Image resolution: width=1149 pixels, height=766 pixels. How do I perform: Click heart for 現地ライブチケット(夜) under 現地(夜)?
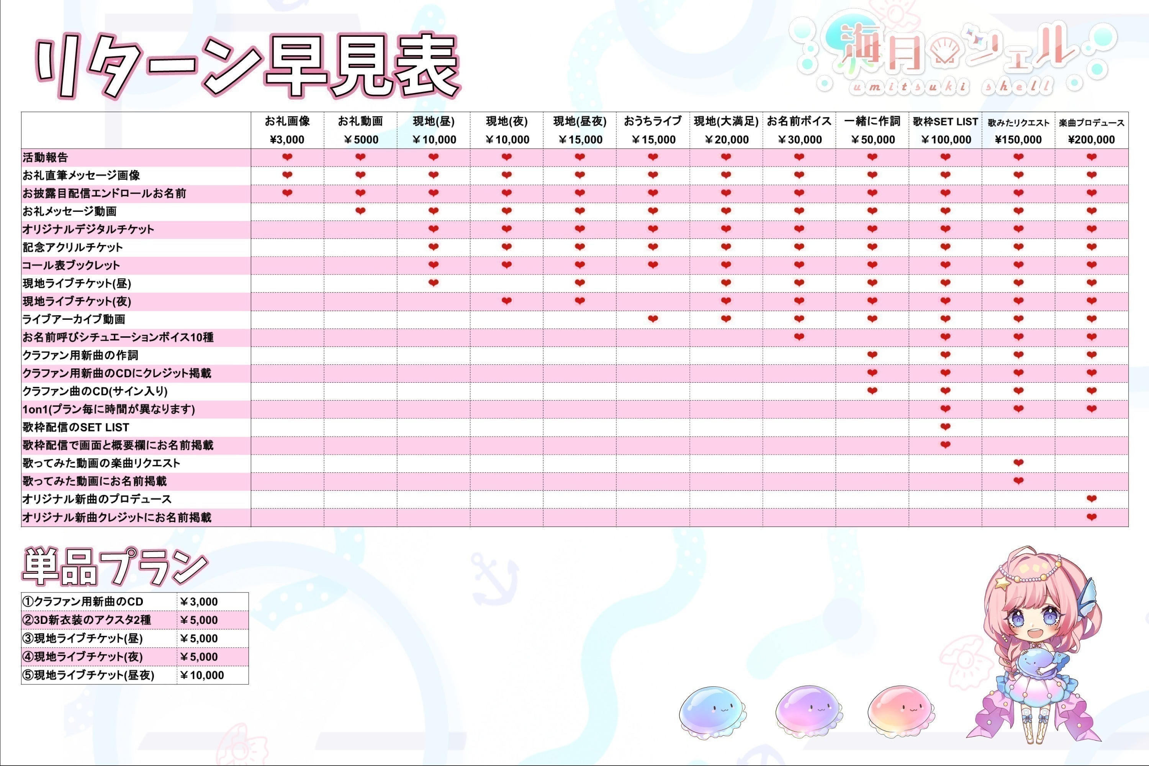click(x=507, y=301)
